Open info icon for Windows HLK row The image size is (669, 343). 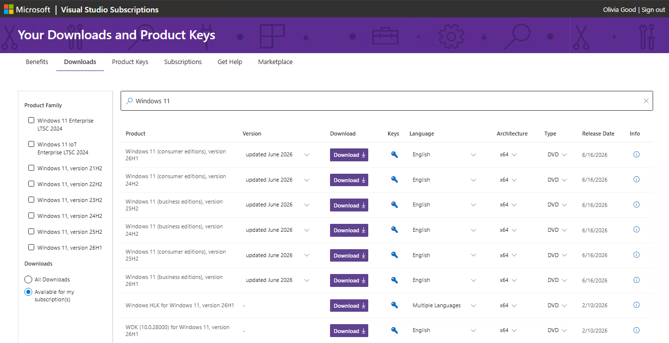[x=637, y=305]
